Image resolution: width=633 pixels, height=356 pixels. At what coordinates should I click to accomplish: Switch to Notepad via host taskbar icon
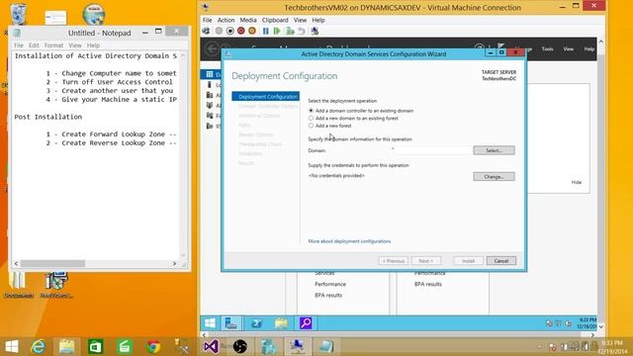click(326, 346)
